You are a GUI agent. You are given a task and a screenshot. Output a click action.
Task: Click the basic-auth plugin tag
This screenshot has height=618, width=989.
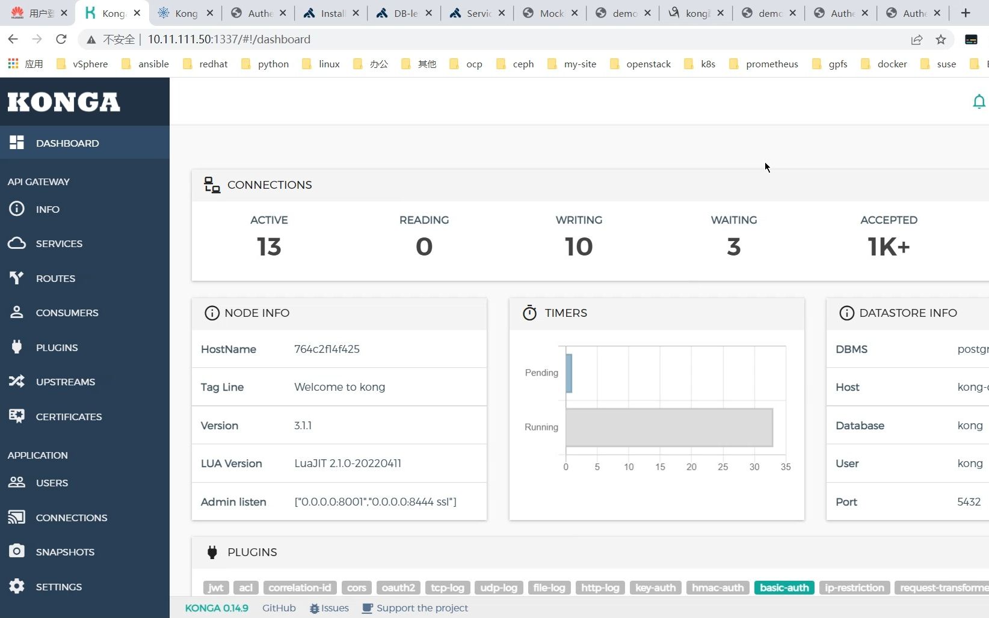pos(784,587)
